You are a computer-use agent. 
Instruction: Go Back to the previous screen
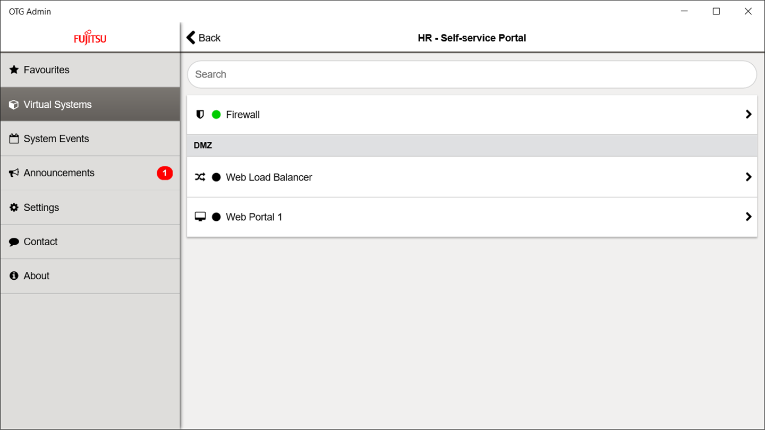[203, 38]
